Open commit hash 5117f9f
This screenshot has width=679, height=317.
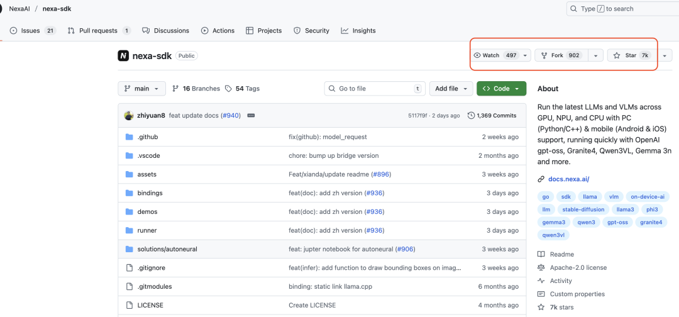(x=417, y=116)
